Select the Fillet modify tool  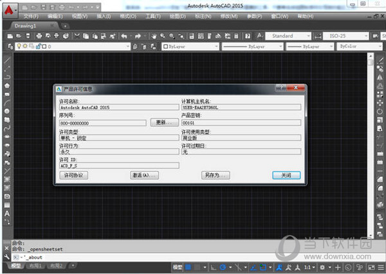380,188
